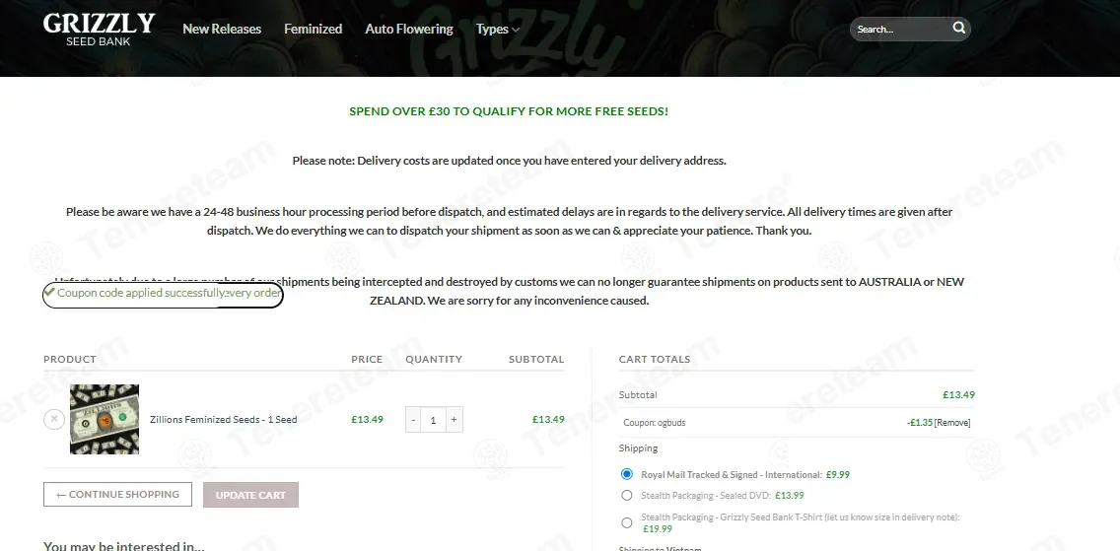The height and width of the screenshot is (551, 1120).
Task: Open the Feminized menu item
Action: (x=313, y=30)
